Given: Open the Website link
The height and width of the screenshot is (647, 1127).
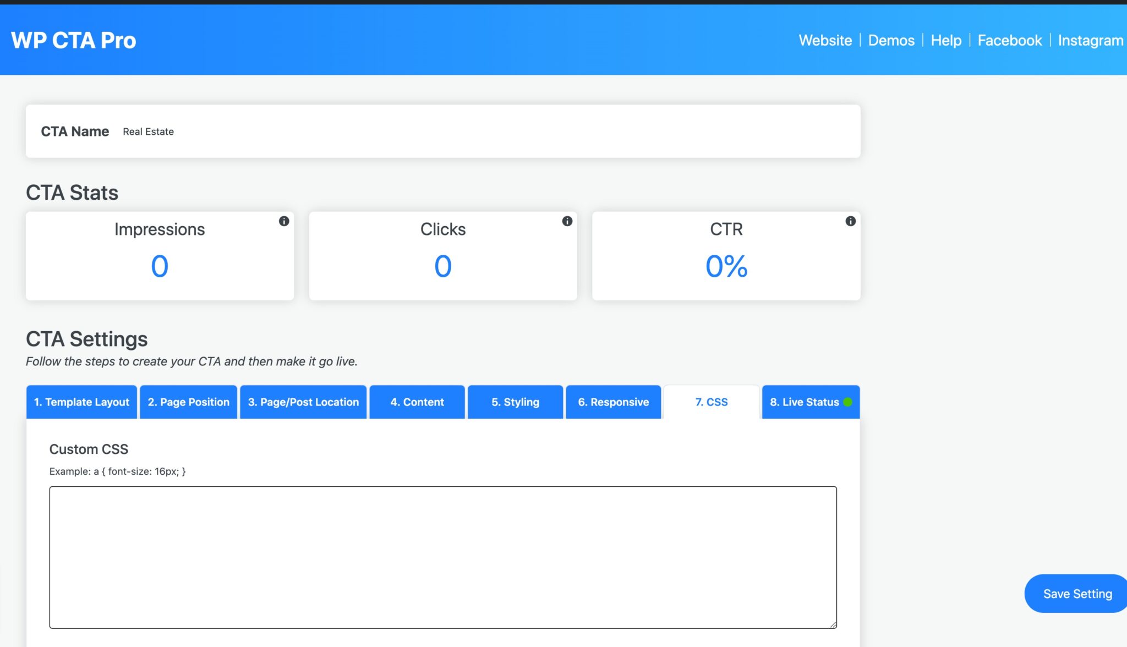Looking at the screenshot, I should point(825,40).
